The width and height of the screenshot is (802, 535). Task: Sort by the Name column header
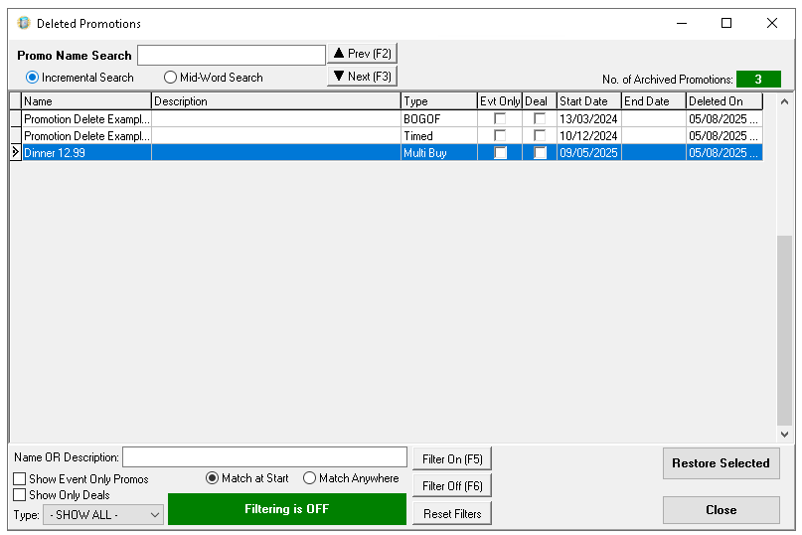click(85, 101)
